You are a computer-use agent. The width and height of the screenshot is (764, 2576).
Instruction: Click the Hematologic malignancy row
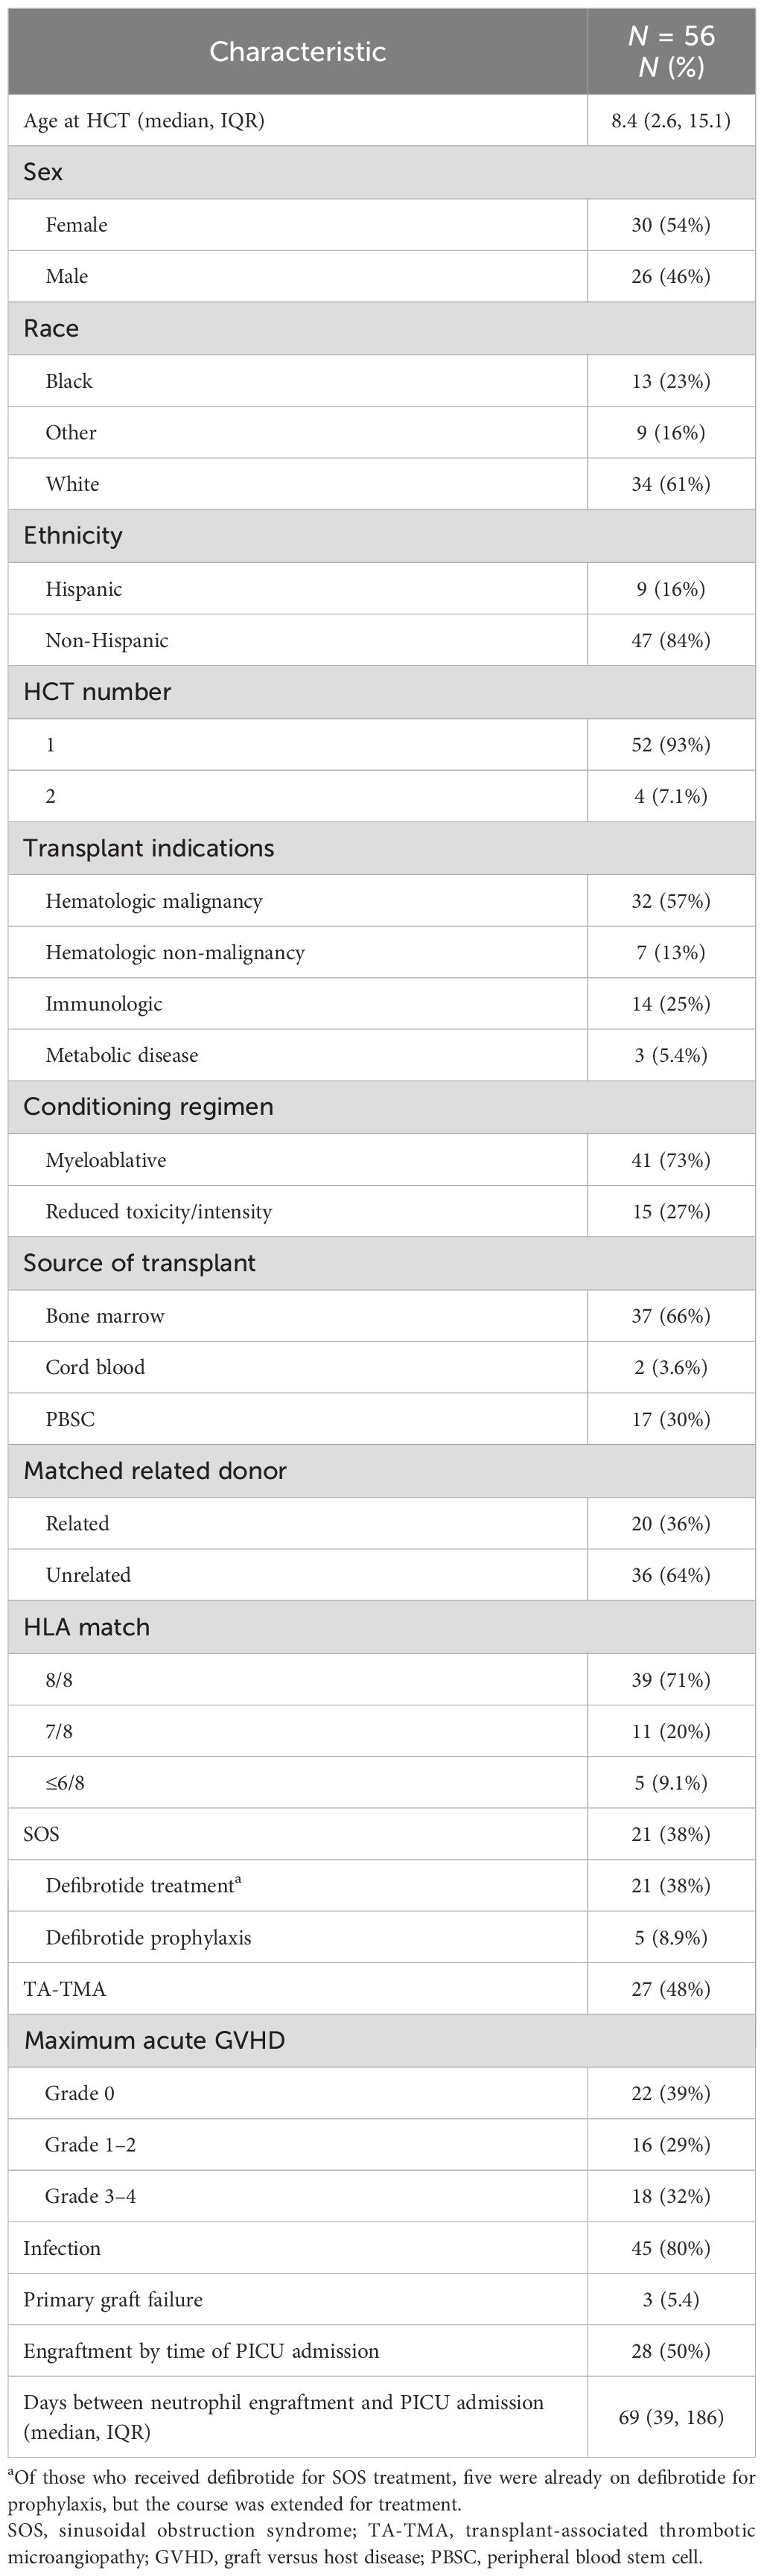382,901
